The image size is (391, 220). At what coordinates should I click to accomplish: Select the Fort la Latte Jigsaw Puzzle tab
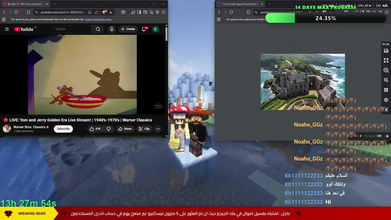point(240,4)
